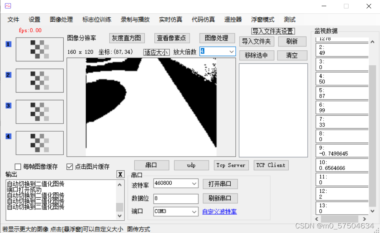Select image thumbnail slot 1
This screenshot has width=380, height=233.
pos(40,49)
